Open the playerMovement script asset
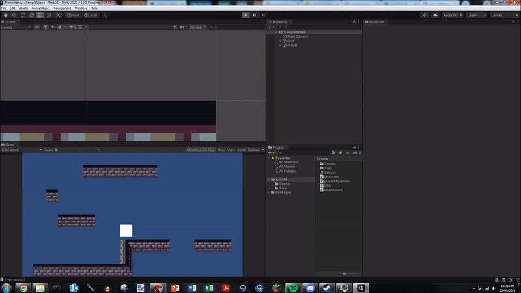Image resolution: width=521 pixels, height=293 pixels. coord(336,181)
